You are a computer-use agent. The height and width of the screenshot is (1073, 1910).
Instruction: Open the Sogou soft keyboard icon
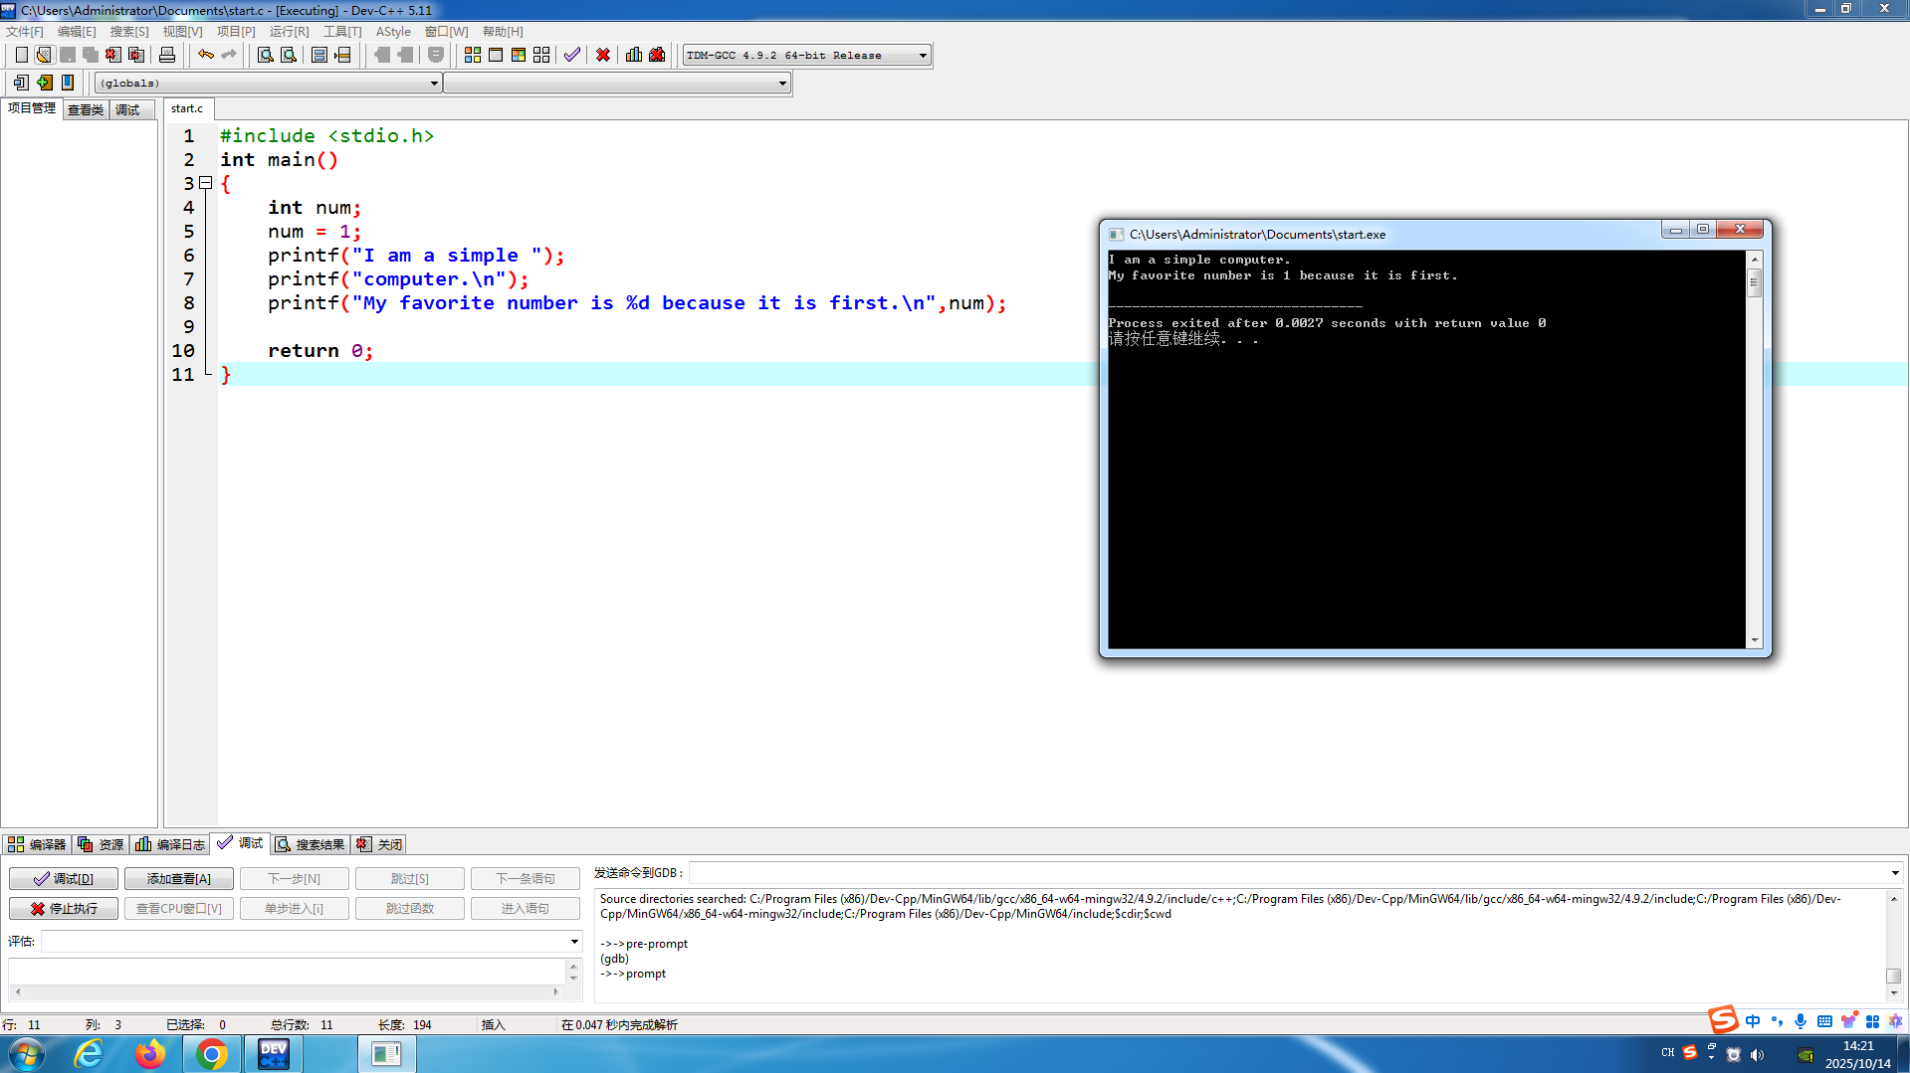pos(1824,1021)
